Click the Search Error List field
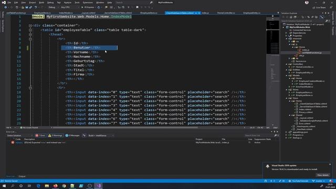 (x=259, y=135)
